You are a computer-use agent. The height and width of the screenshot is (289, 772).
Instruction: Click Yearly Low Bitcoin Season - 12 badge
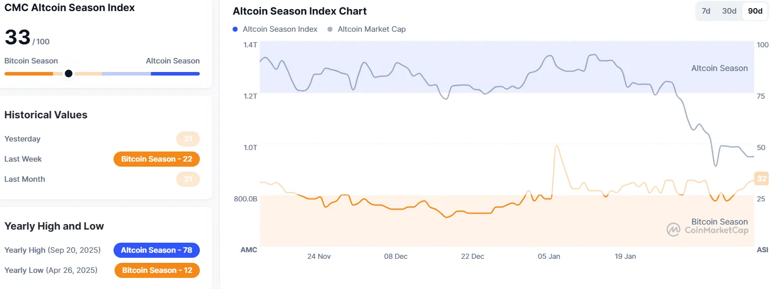click(x=157, y=270)
